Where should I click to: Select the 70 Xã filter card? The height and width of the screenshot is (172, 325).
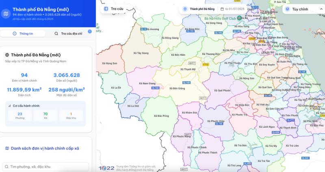[x=45, y=115]
